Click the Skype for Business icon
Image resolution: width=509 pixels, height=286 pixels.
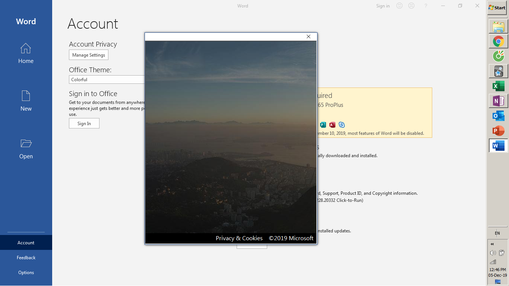coord(341,125)
